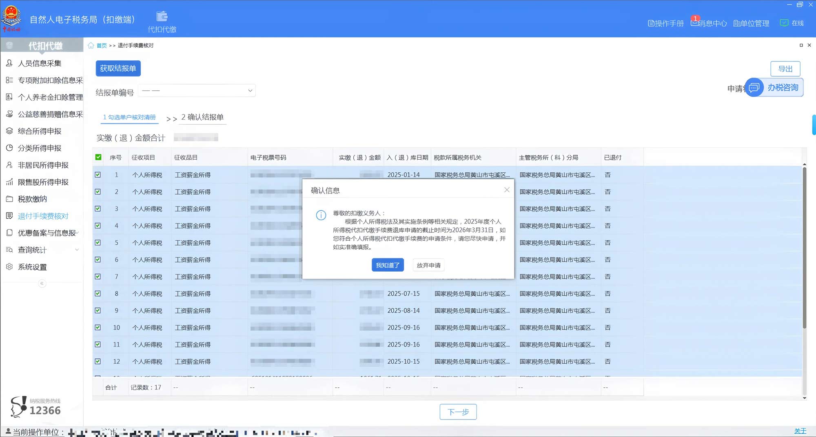Image resolution: width=816 pixels, height=437 pixels.
Task: Go to 首页 via breadcrumb
Action: coord(101,45)
